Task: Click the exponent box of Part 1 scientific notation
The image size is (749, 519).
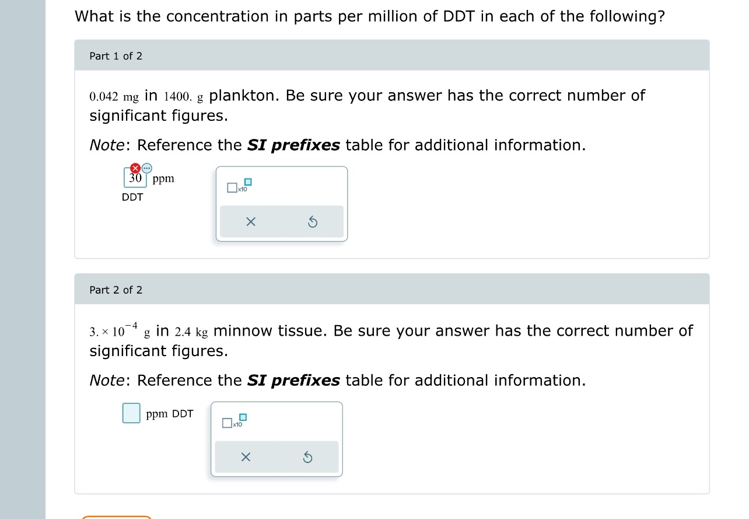Action: point(248,182)
